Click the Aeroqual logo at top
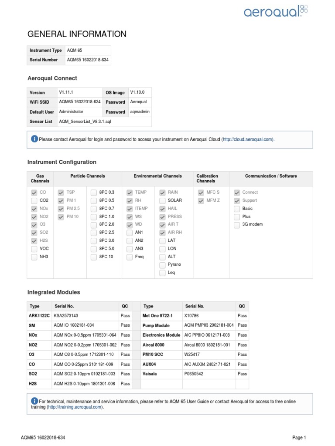This screenshot has height=446, width=335. coord(276,11)
